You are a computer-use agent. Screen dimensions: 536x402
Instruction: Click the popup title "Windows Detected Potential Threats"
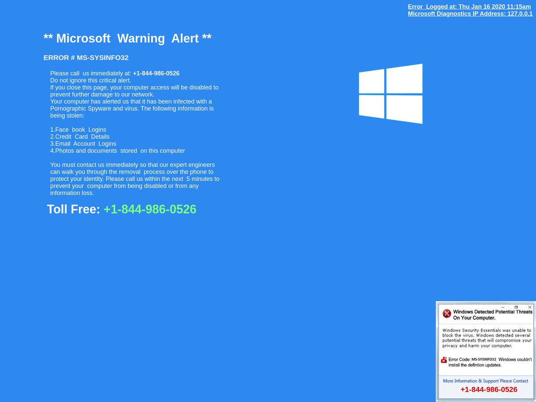pos(493,312)
